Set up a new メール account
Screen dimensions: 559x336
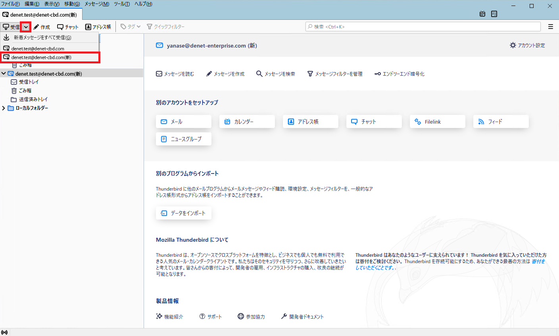pos(184,122)
